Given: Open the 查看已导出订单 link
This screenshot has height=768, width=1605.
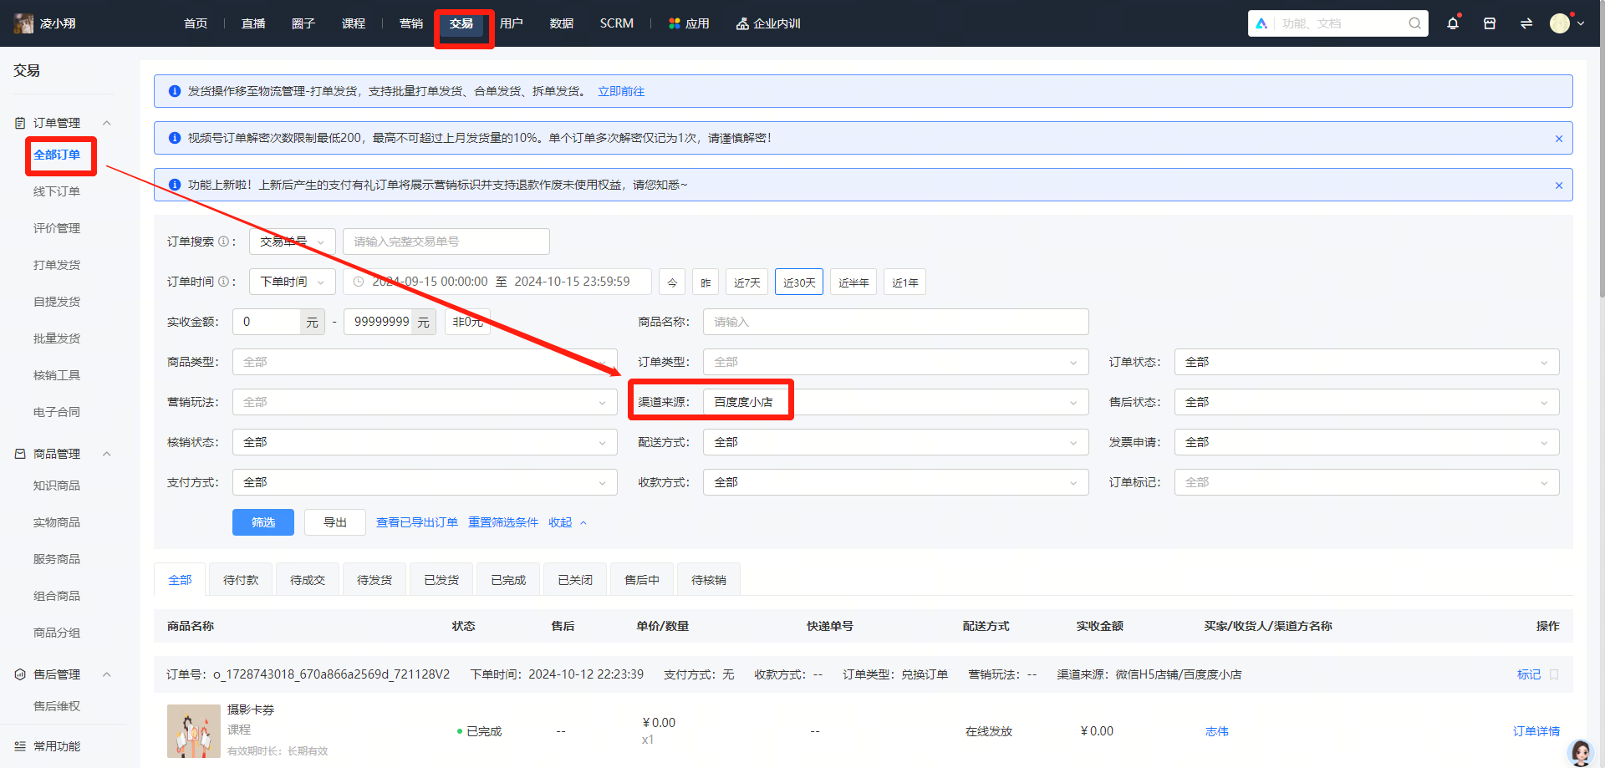Looking at the screenshot, I should pos(417,522).
